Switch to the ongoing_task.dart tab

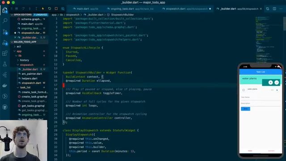[x=130, y=9]
